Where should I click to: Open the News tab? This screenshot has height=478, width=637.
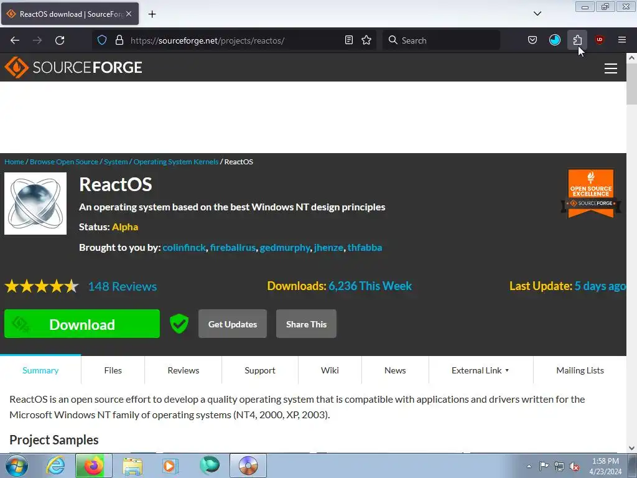coord(395,370)
